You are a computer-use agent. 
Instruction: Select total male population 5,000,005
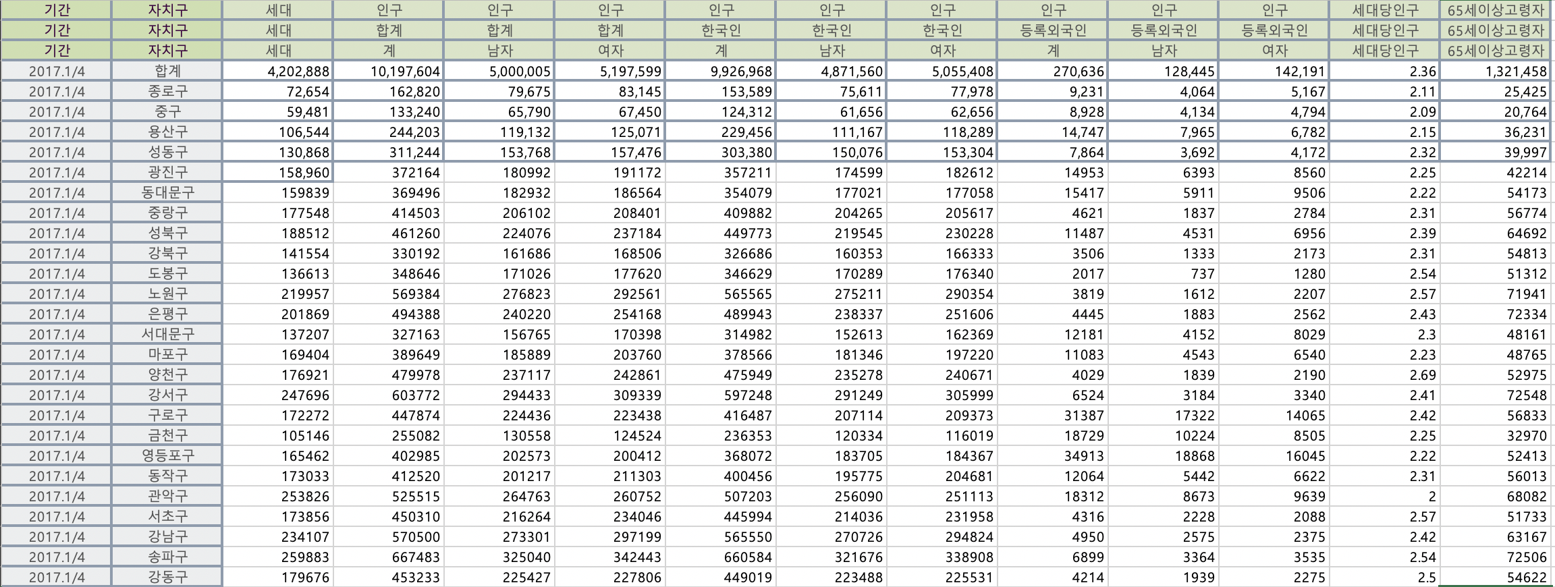(x=499, y=71)
